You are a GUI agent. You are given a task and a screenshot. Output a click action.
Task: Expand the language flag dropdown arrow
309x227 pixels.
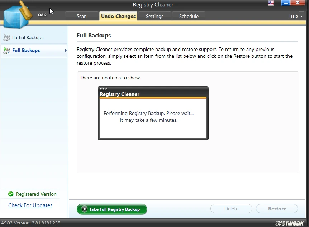pyautogui.click(x=276, y=3)
